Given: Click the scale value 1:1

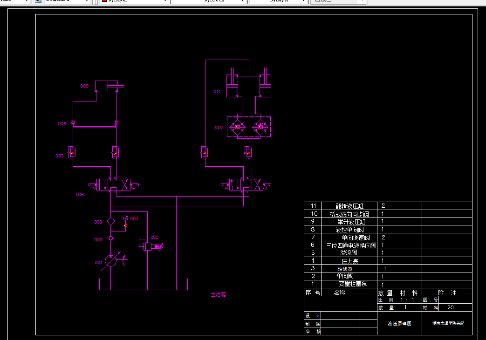Looking at the screenshot, I should point(407,300).
